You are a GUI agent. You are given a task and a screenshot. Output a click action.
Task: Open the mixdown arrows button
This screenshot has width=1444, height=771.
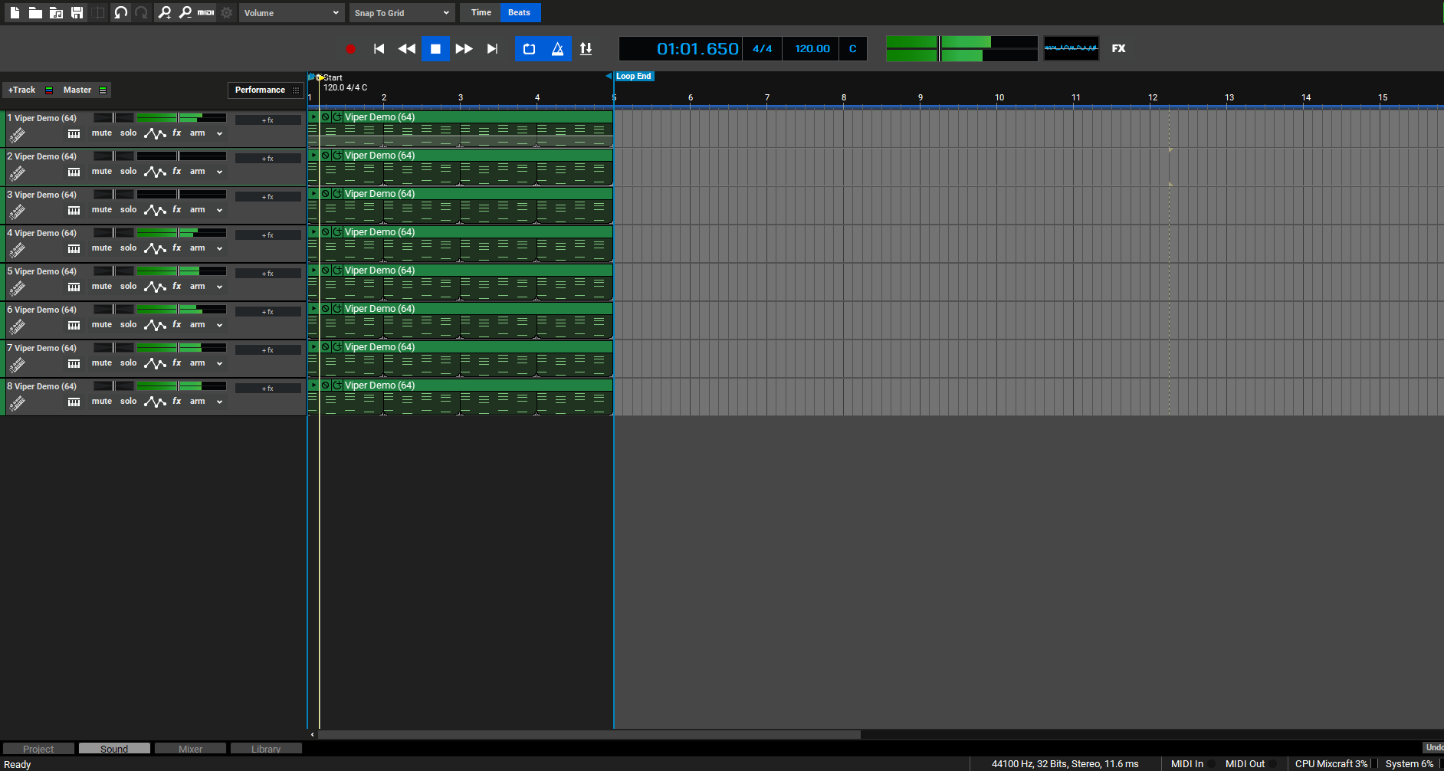click(586, 48)
